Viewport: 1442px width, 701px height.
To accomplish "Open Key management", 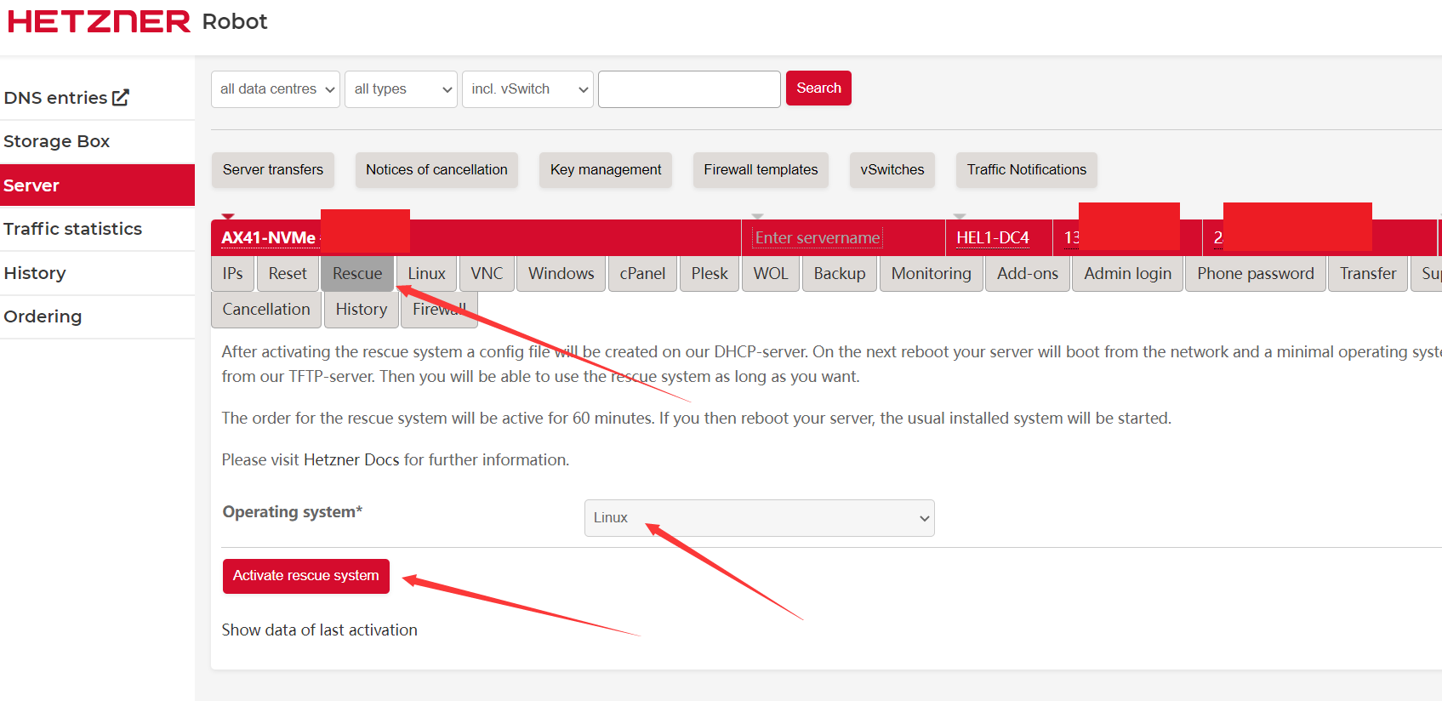I will [x=606, y=169].
